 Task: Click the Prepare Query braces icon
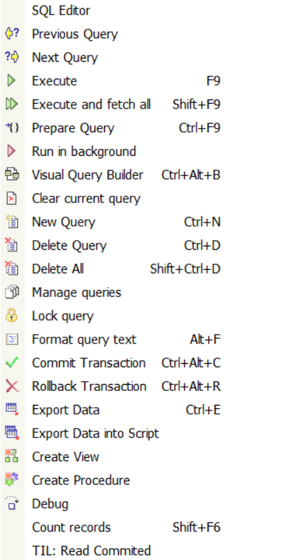[12, 128]
